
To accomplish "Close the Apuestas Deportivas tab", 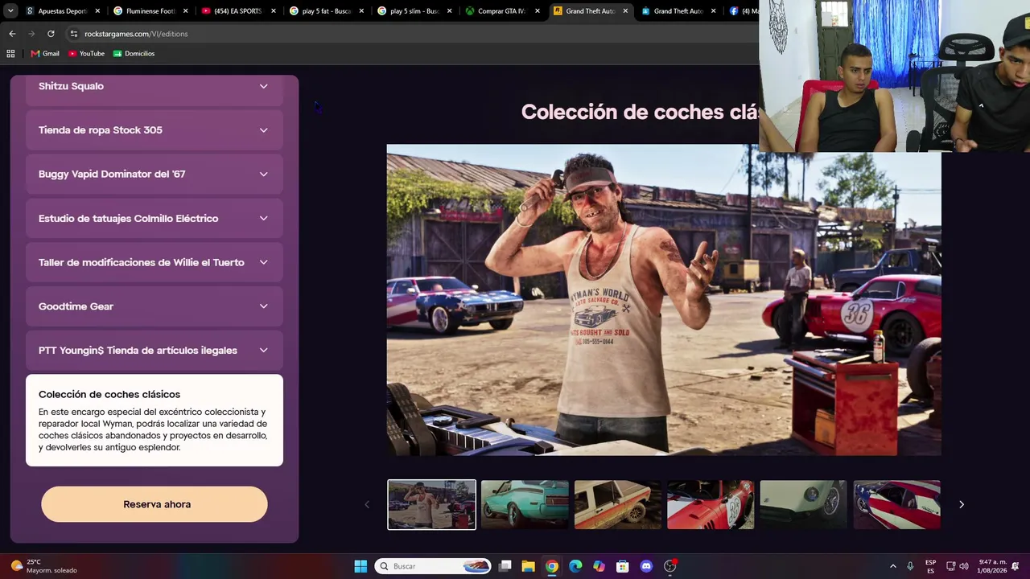I will point(97,11).
